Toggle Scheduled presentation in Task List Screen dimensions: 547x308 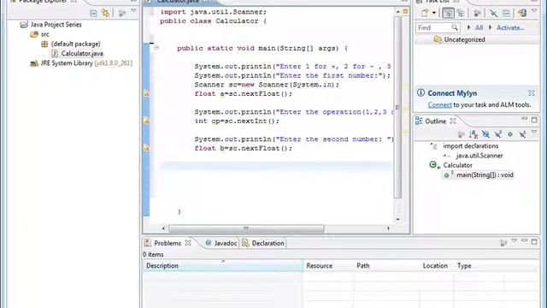point(461,14)
